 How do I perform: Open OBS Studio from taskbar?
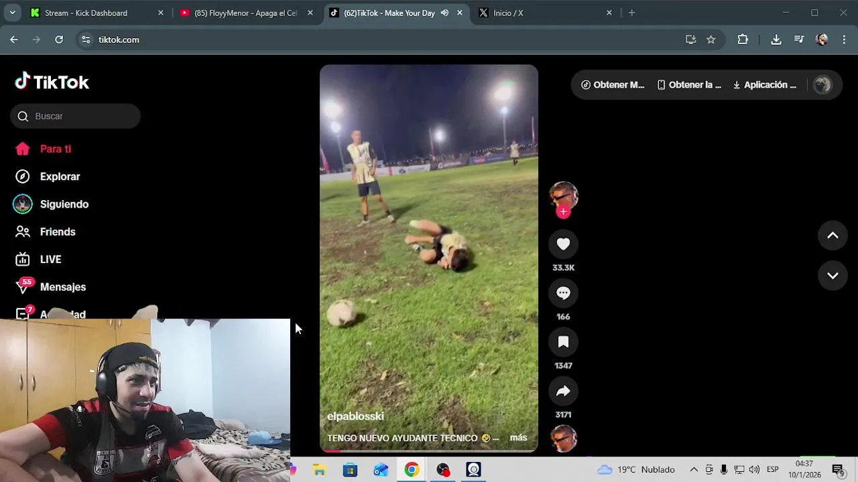click(x=442, y=470)
